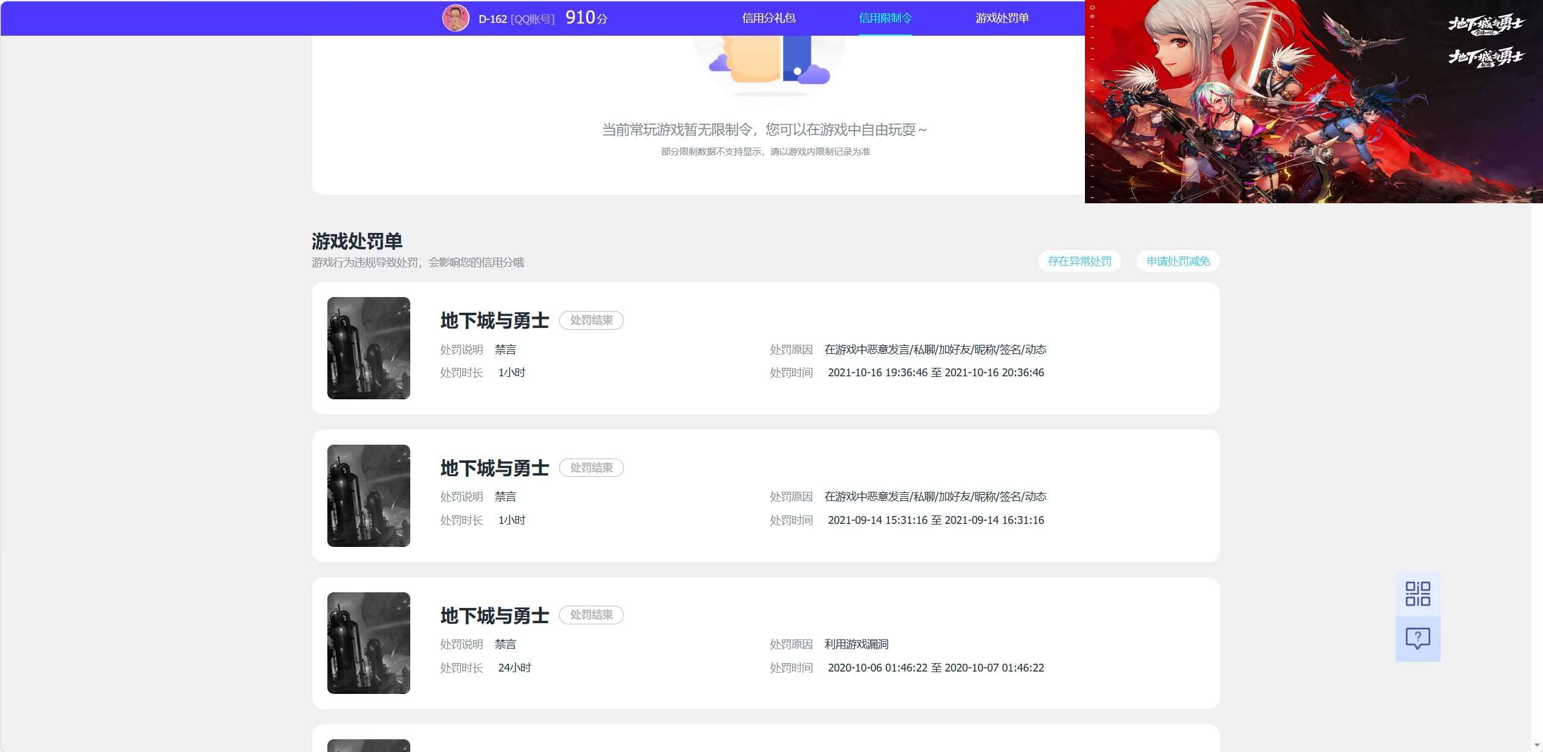Click the 存在异常处罚 button
The height and width of the screenshot is (752, 1543).
1079,261
